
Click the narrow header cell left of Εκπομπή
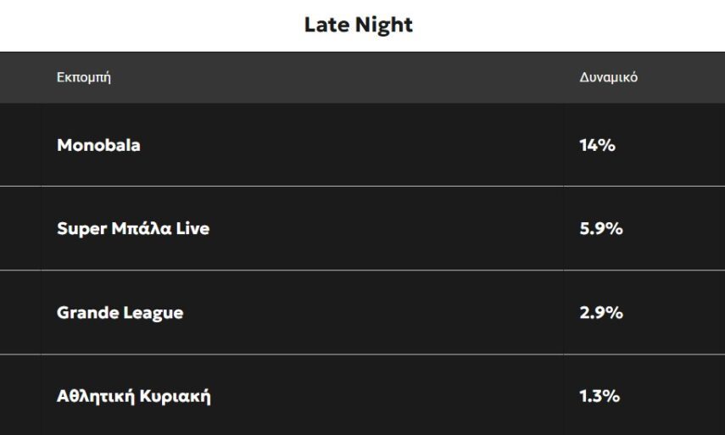coord(20,78)
